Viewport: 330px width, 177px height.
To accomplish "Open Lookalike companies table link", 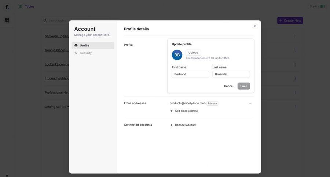I will pyautogui.click(x=57, y=64).
